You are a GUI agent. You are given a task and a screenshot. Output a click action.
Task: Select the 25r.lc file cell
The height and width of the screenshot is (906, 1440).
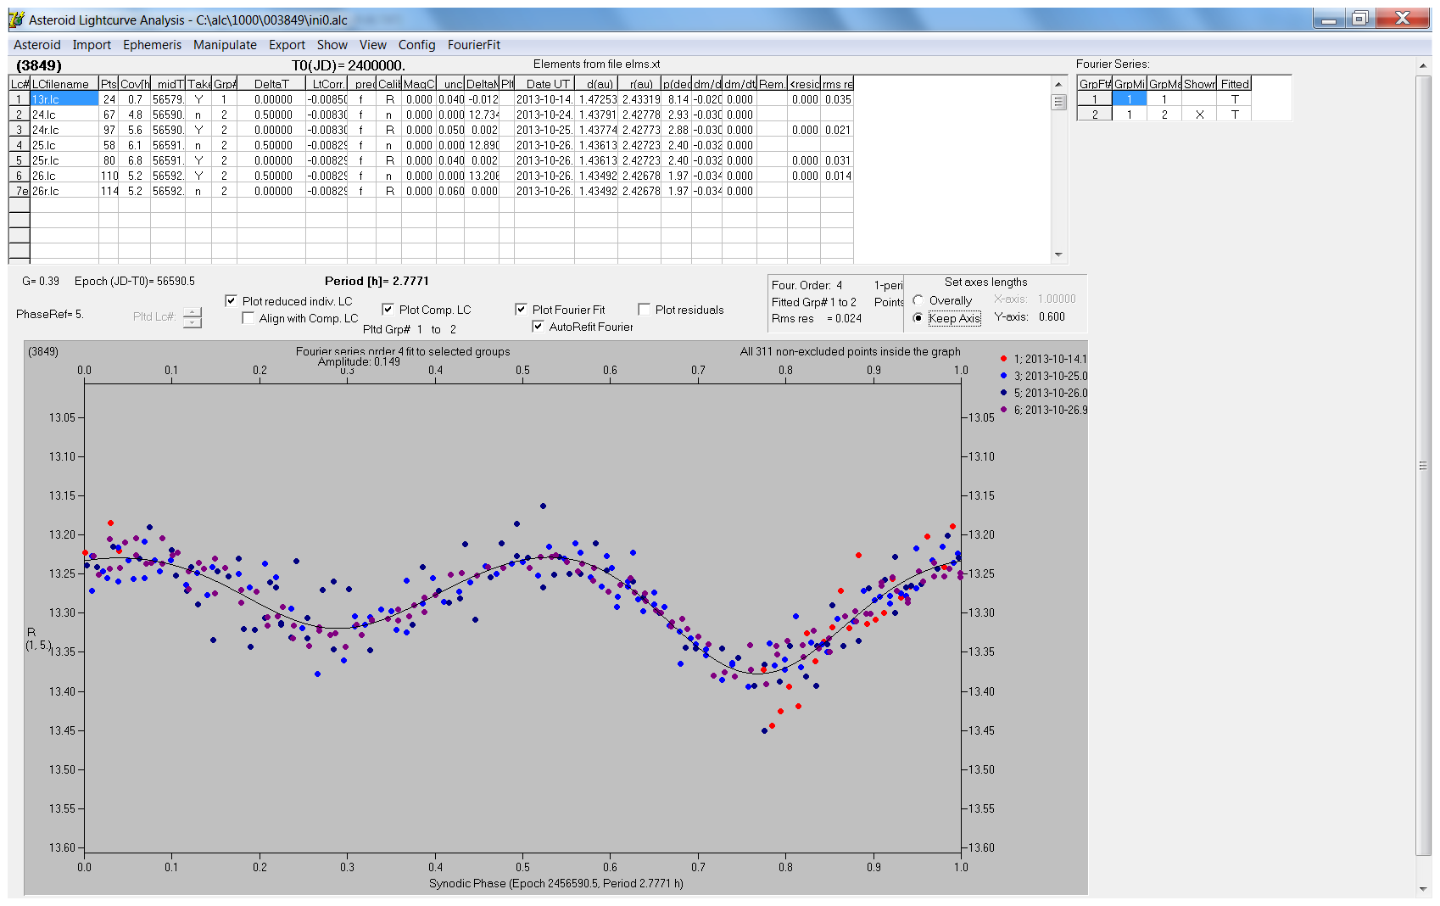tap(64, 160)
